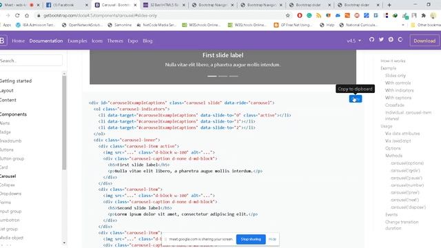Open the Breadcrumb sidebar docs link
Screen dimensions: 441x248
click(11, 141)
